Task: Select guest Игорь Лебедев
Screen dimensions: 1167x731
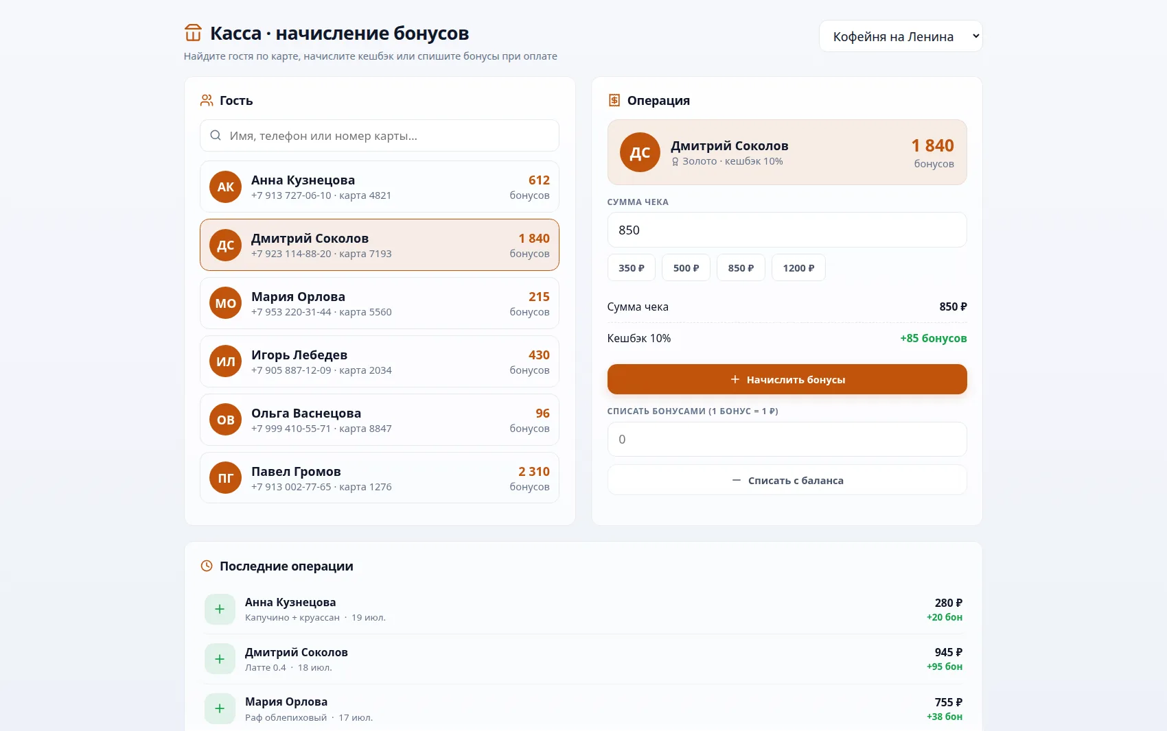Action: (380, 361)
